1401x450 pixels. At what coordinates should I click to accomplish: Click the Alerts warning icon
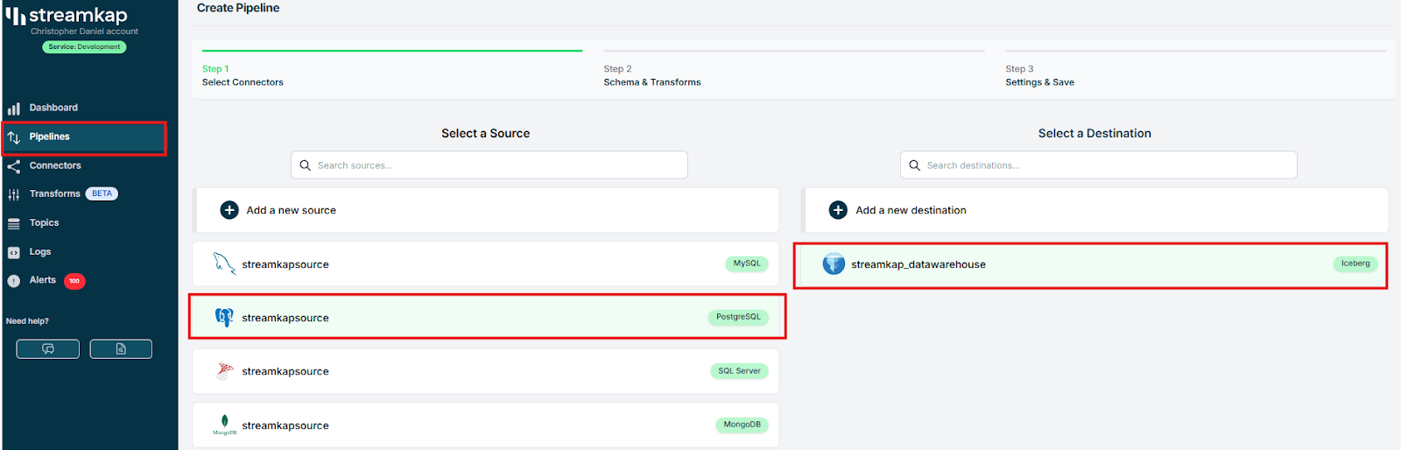point(14,281)
